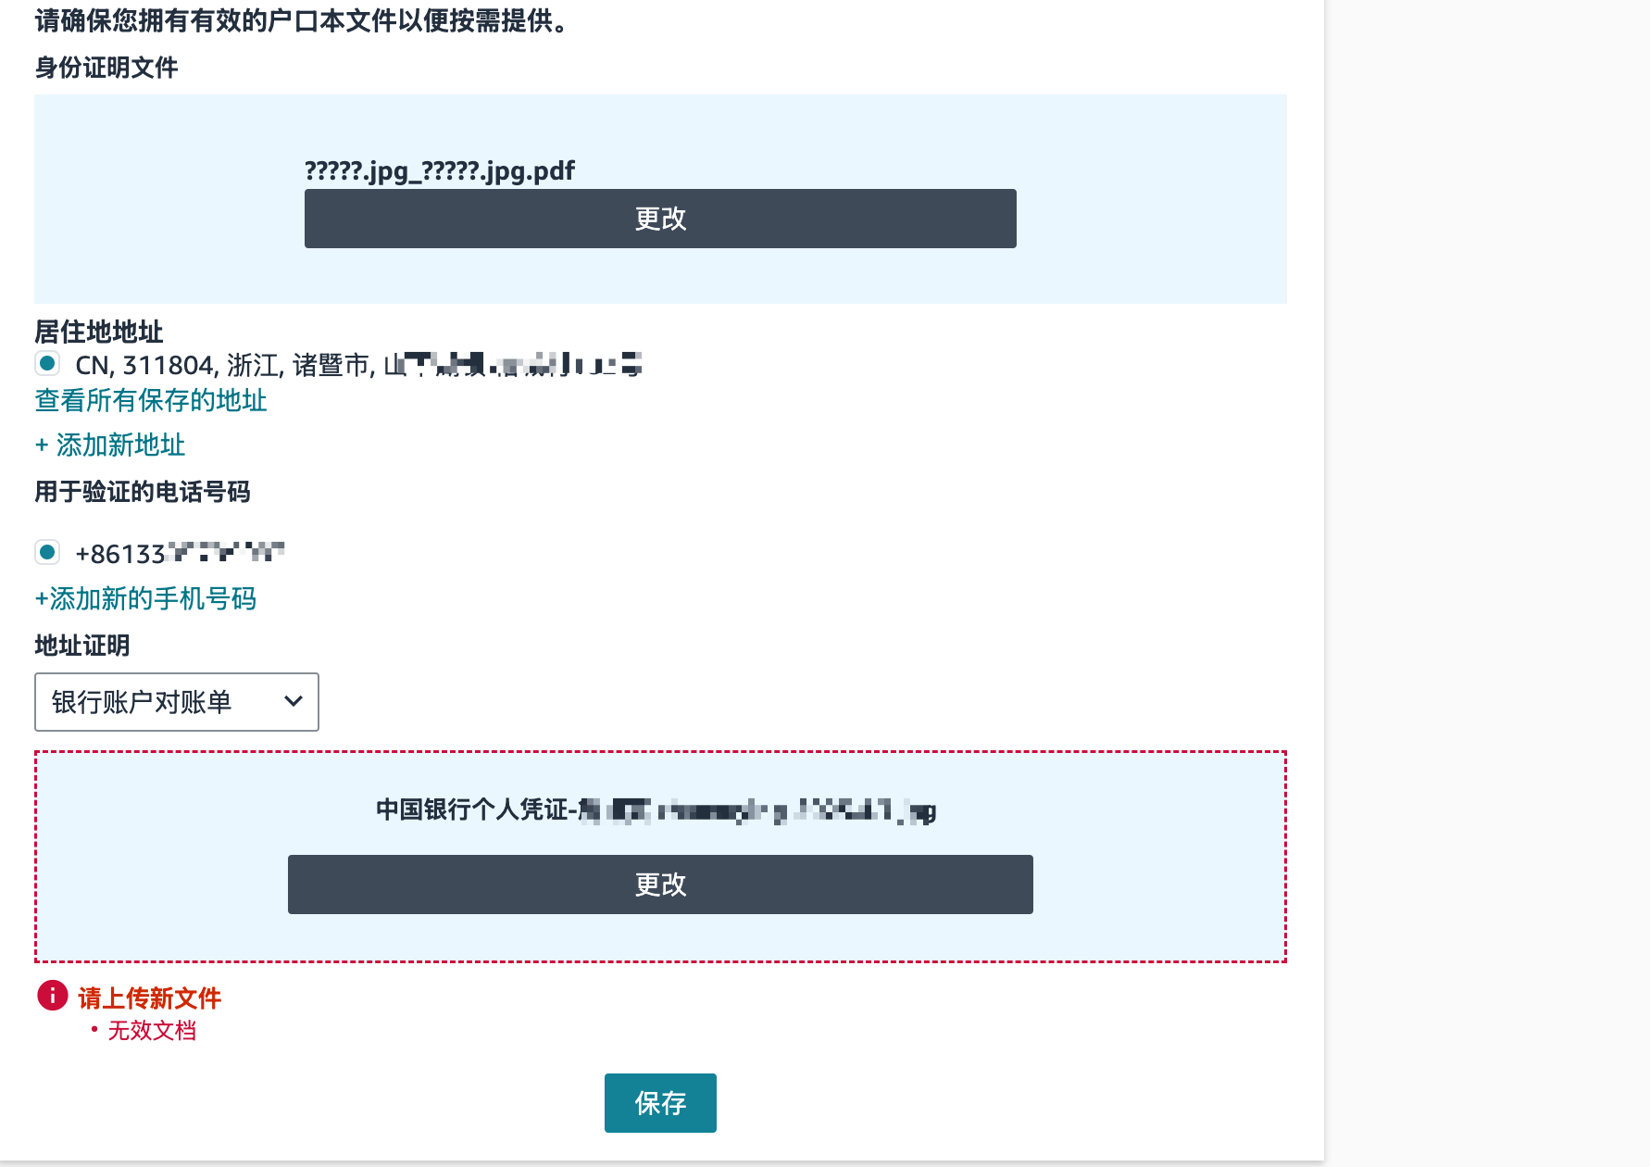Open 查看所有保存的地址 link
This screenshot has height=1167, width=1650.
(151, 400)
